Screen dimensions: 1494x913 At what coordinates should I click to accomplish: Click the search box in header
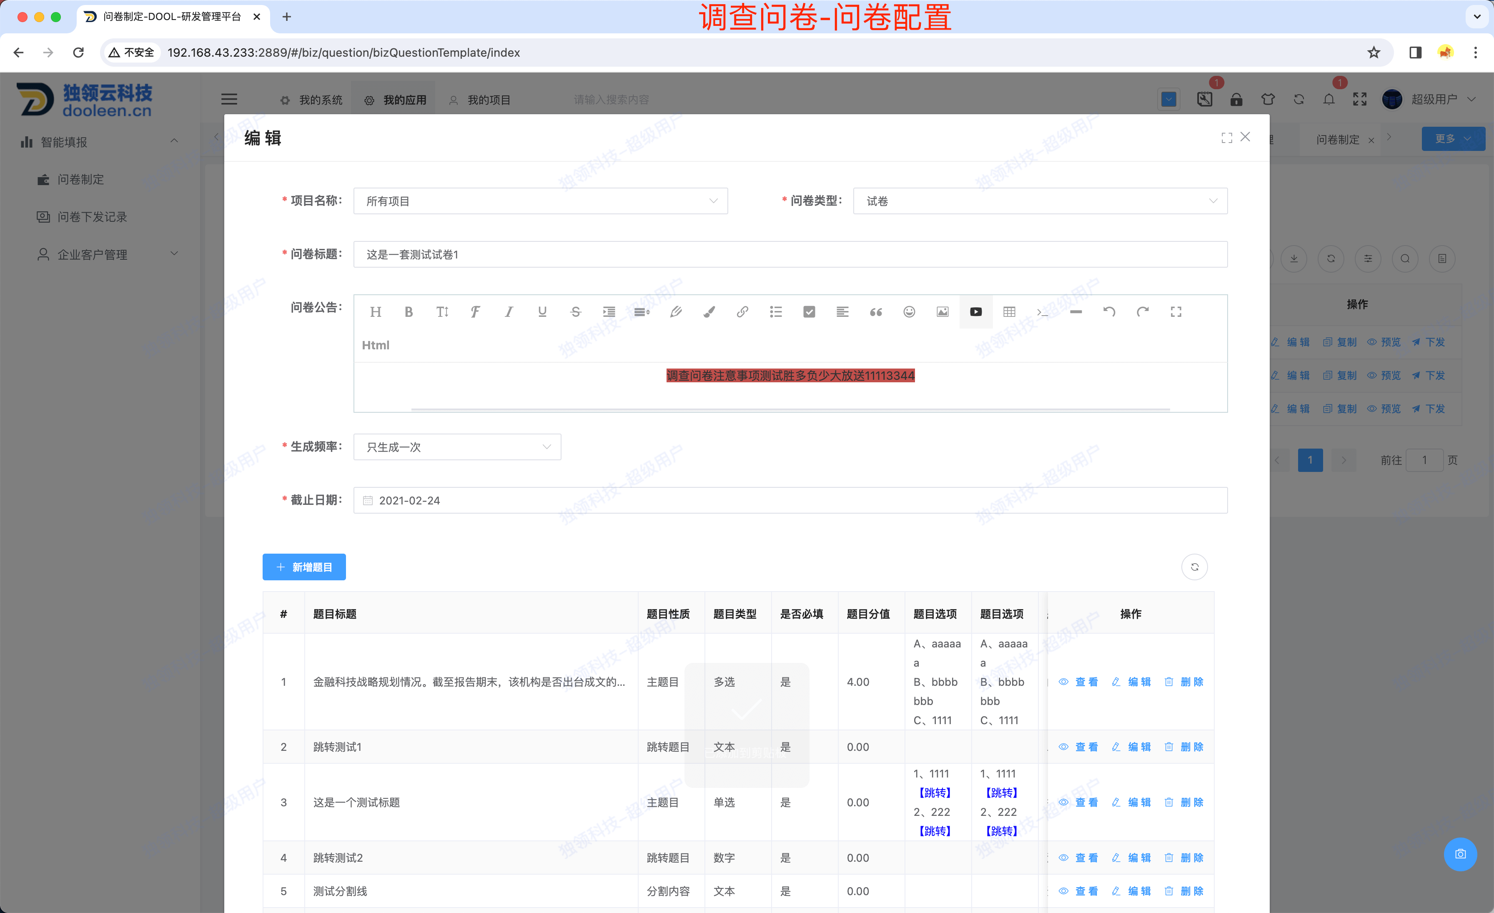[x=611, y=99]
